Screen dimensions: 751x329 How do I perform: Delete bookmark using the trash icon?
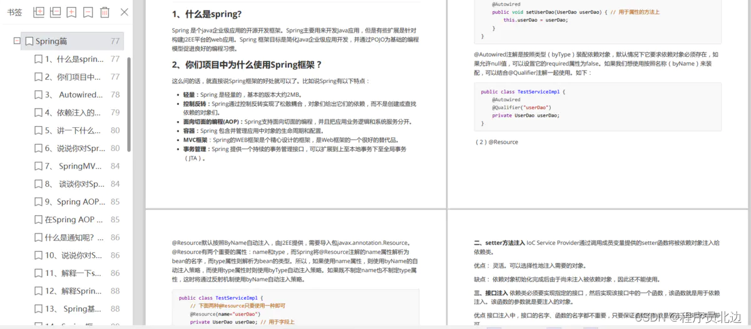pyautogui.click(x=105, y=12)
